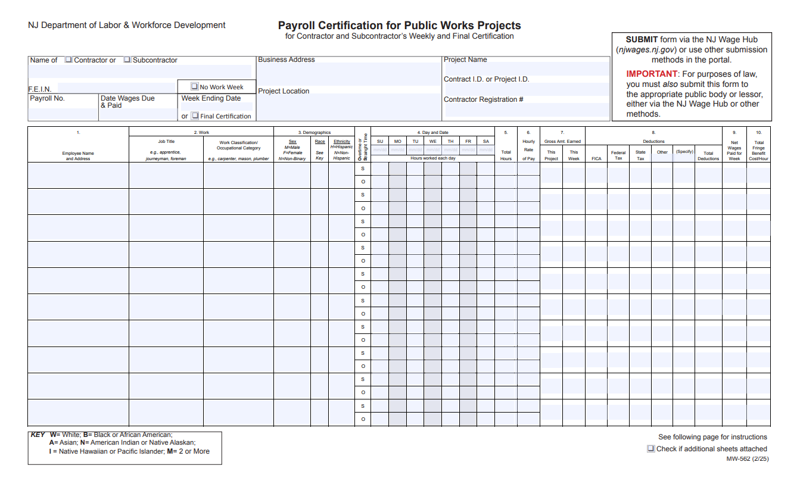The width and height of the screenshot is (800, 484).
Task: Click the date field under FR header
Action: tap(468, 150)
